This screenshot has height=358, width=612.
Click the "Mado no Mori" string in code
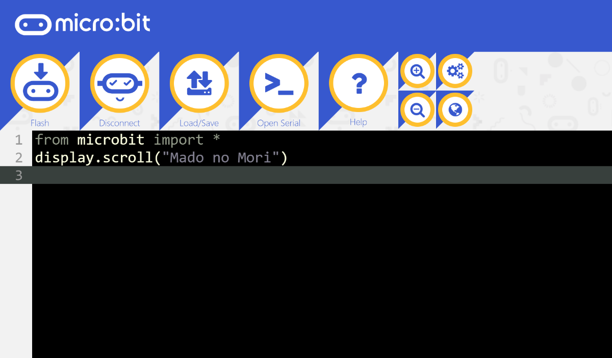point(221,157)
